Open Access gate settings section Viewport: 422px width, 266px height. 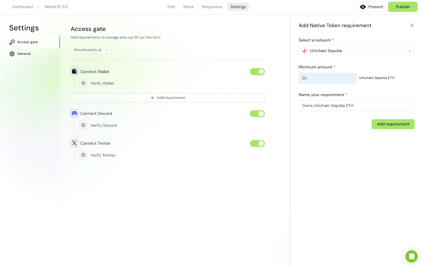click(x=30, y=42)
